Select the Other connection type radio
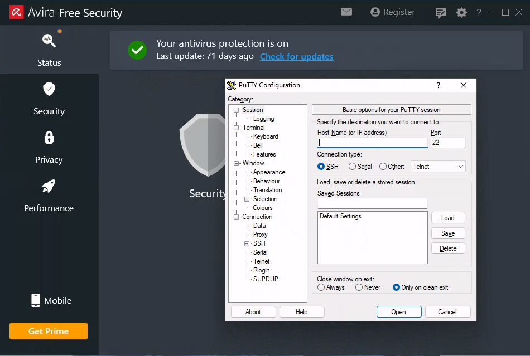 point(383,167)
